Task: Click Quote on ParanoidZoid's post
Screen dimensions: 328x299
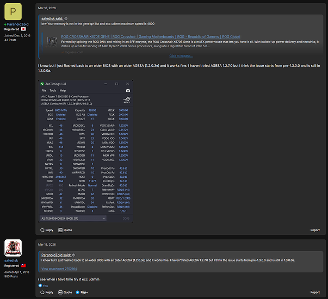Action: coord(65,230)
